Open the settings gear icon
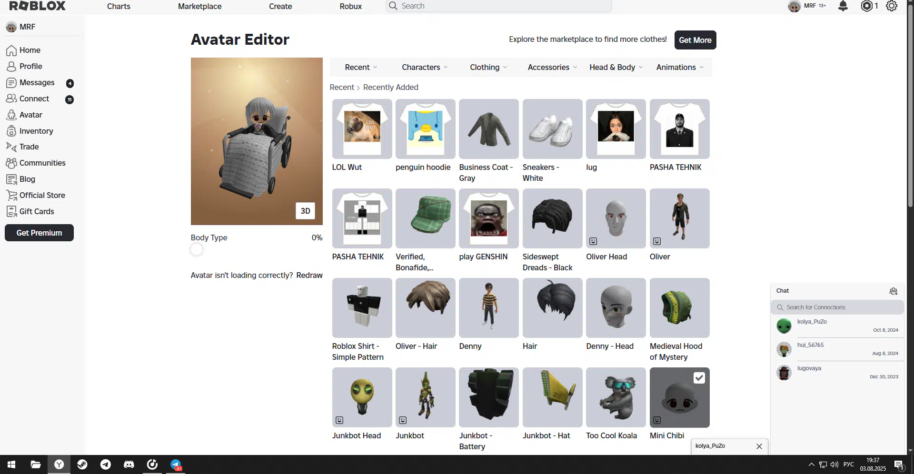 point(892,6)
